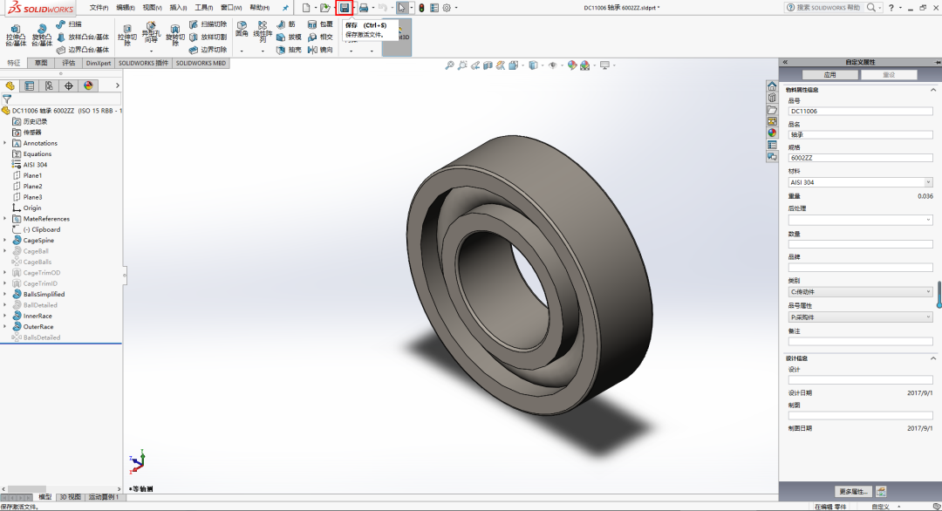The width and height of the screenshot is (942, 511).
Task: Click the 重设 reset button
Action: 889,75
